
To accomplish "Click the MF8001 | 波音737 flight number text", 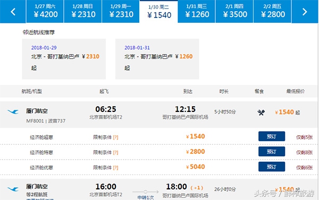I will [46, 121].
